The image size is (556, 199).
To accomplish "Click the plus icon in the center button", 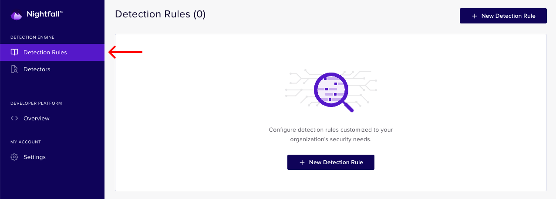I will (x=302, y=163).
